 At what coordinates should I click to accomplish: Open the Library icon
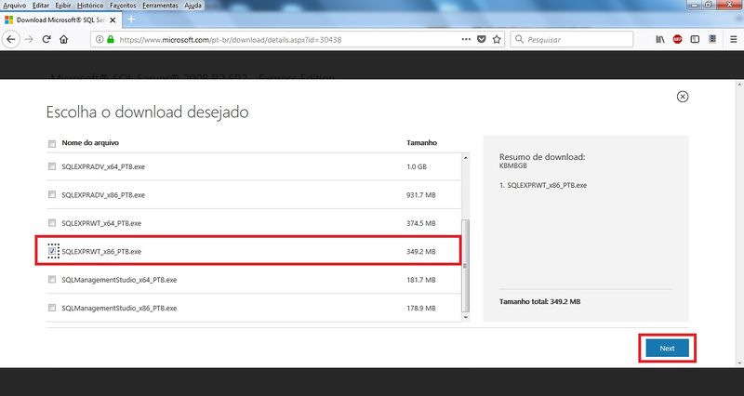pyautogui.click(x=660, y=39)
